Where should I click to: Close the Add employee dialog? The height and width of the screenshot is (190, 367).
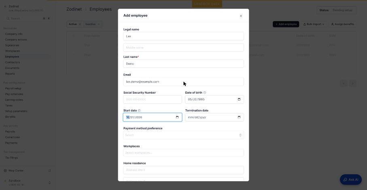point(241,16)
